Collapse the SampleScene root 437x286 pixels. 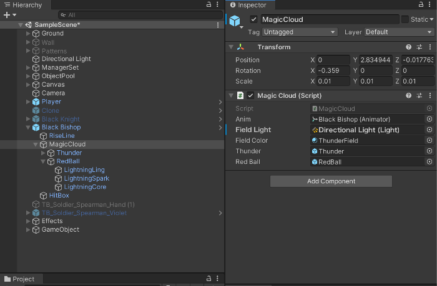point(21,25)
